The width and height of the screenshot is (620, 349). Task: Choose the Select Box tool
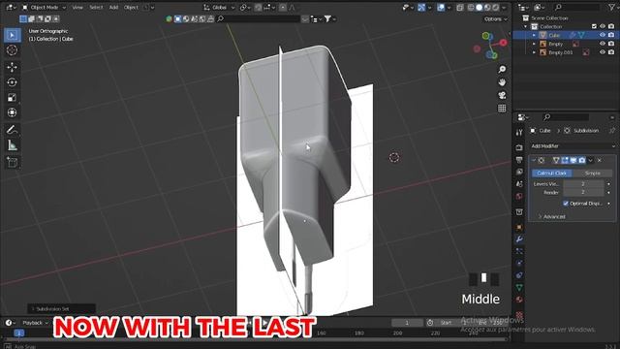[x=12, y=35]
